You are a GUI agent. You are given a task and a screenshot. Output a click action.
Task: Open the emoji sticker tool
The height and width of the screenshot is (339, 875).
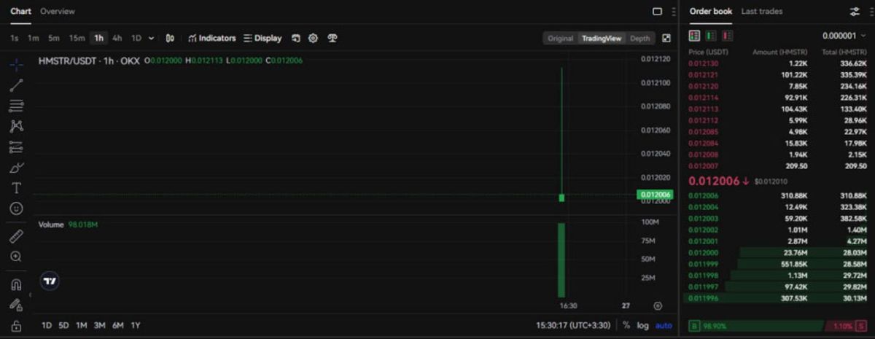pos(16,209)
